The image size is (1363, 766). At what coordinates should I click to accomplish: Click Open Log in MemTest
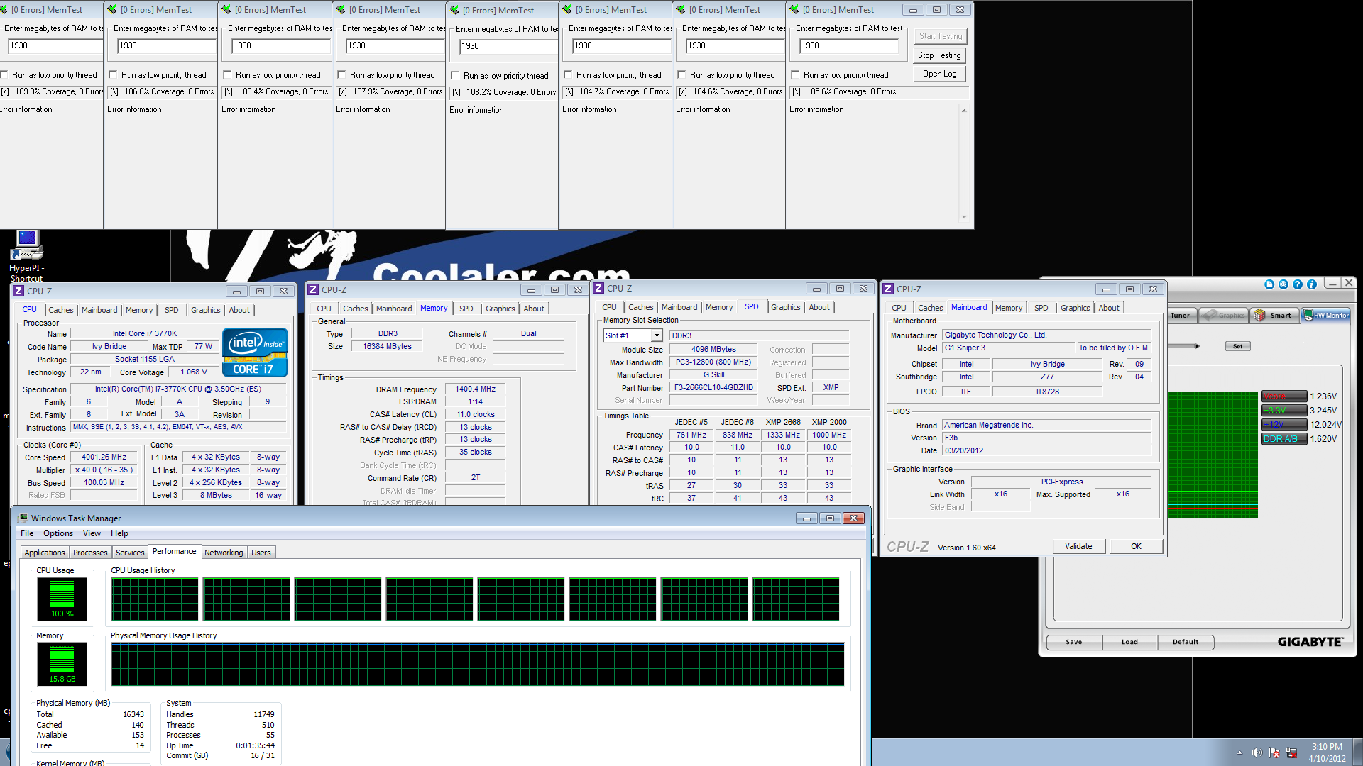(939, 74)
